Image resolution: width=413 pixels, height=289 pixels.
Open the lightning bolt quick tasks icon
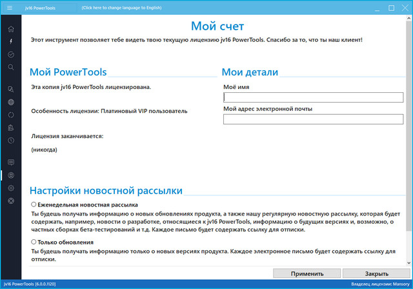[x=10, y=42]
